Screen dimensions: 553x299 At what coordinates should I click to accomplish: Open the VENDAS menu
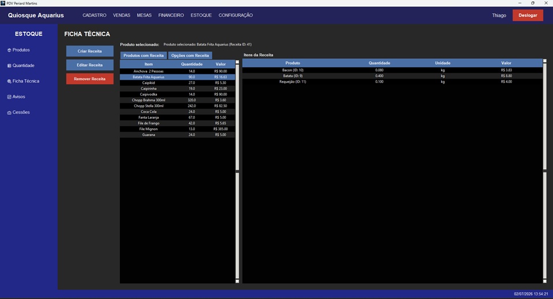(x=121, y=15)
